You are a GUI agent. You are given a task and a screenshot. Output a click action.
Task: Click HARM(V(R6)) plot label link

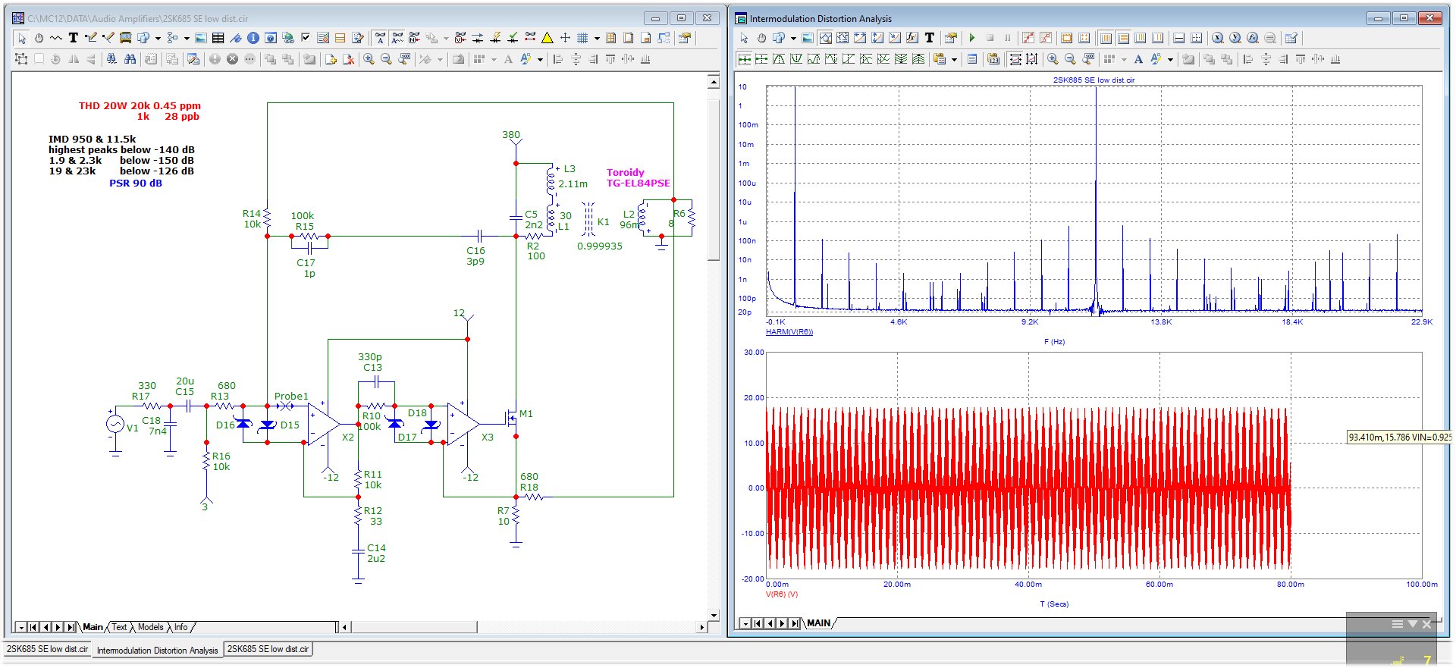pyautogui.click(x=789, y=332)
